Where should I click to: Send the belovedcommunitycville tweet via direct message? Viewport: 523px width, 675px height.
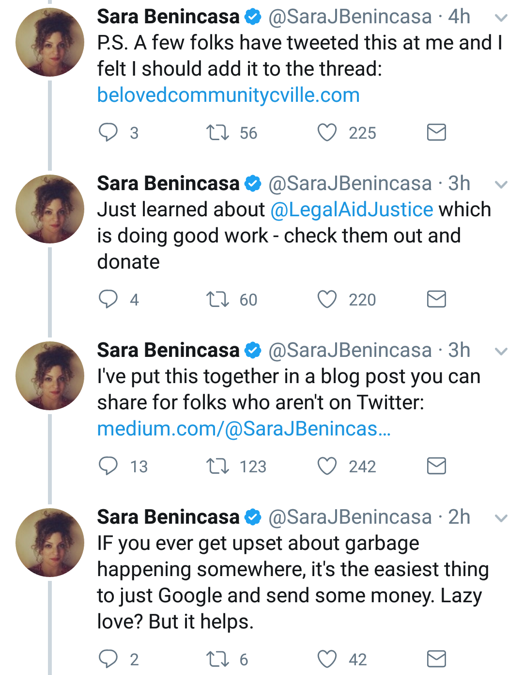436,132
